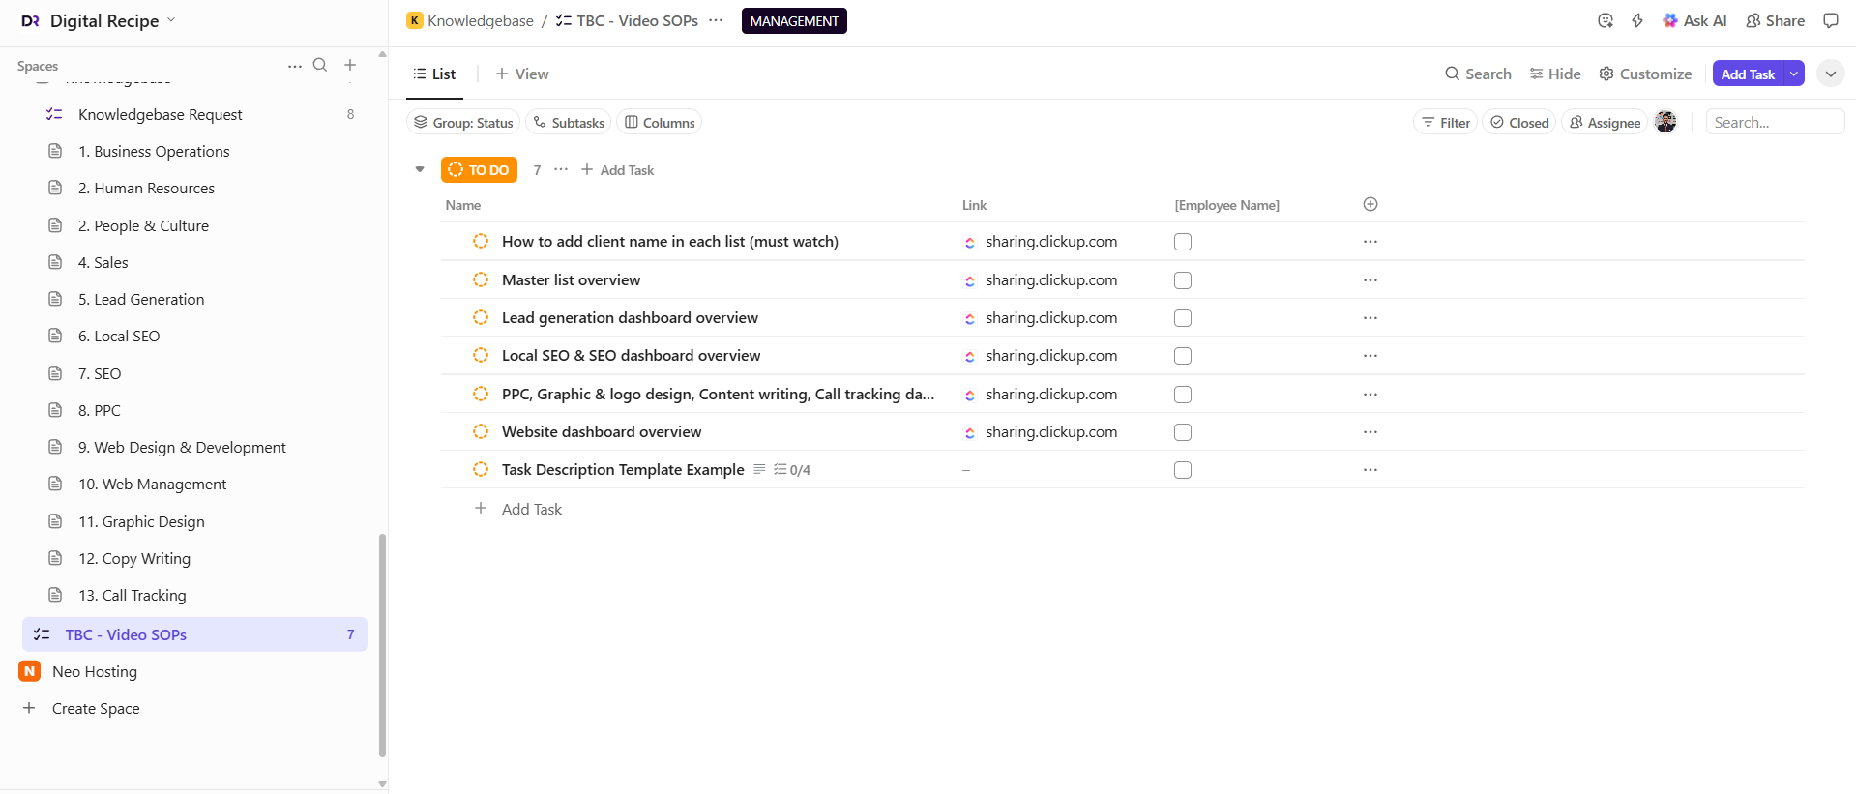1856x794 pixels.
Task: Open the Add Task dropdown arrow
Action: pos(1794,74)
